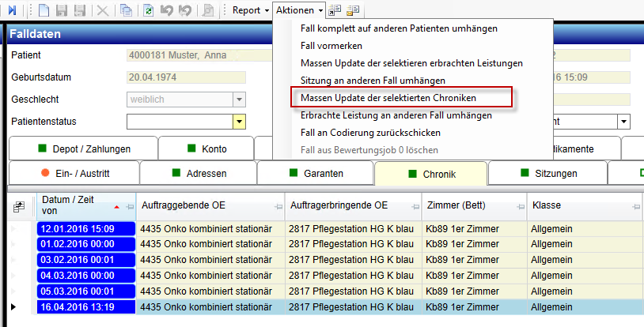This screenshot has width=644, height=327.
Task: Click the undo arrow beside the refresh icon
Action: tap(167, 10)
